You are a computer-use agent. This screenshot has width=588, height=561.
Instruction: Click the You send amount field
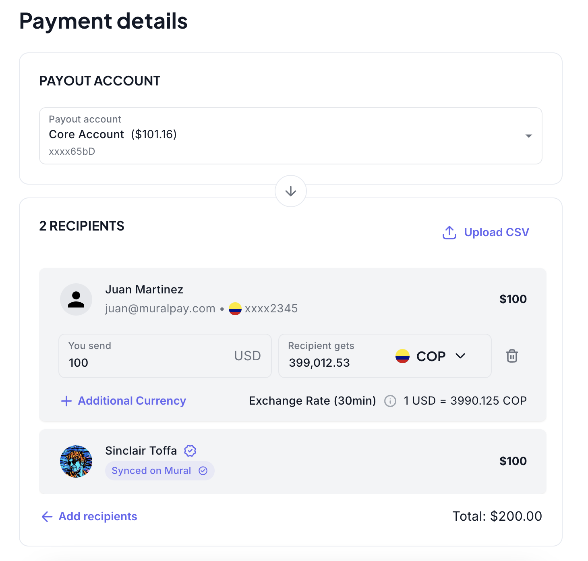pyautogui.click(x=149, y=362)
